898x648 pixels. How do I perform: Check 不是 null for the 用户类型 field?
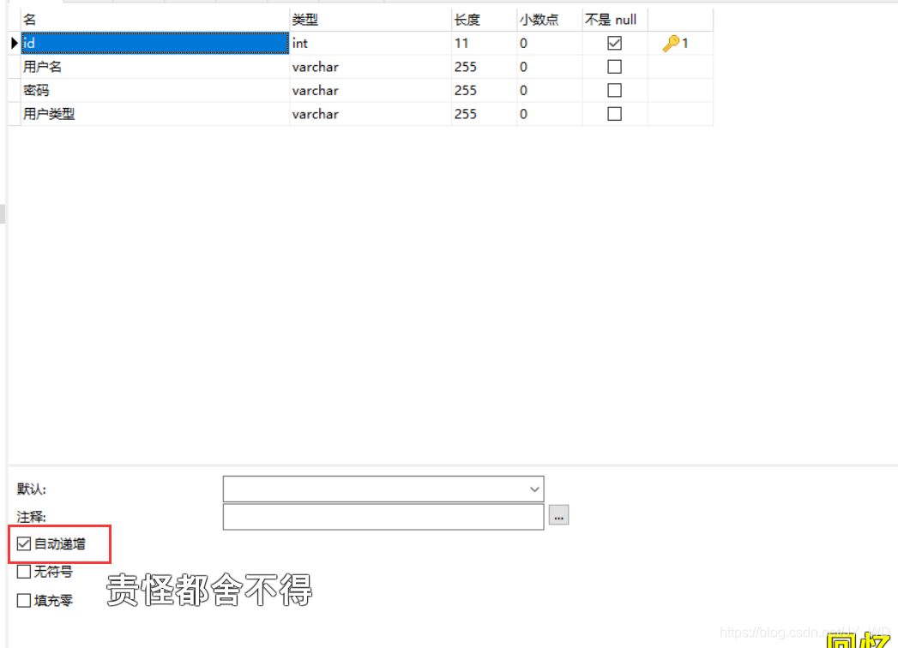coord(614,113)
